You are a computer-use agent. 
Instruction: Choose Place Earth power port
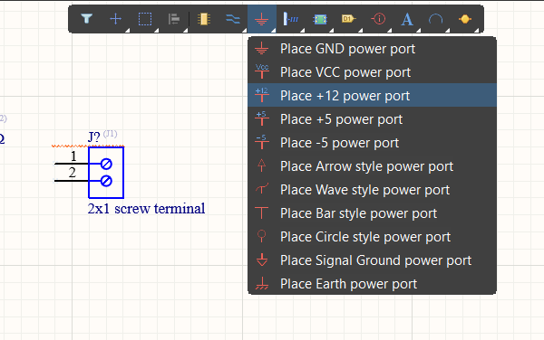click(x=372, y=284)
